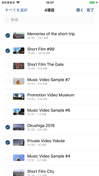Tick Promotion Video Museum checkbox
Viewport: 99px width, 176px height.
[x=8, y=97]
